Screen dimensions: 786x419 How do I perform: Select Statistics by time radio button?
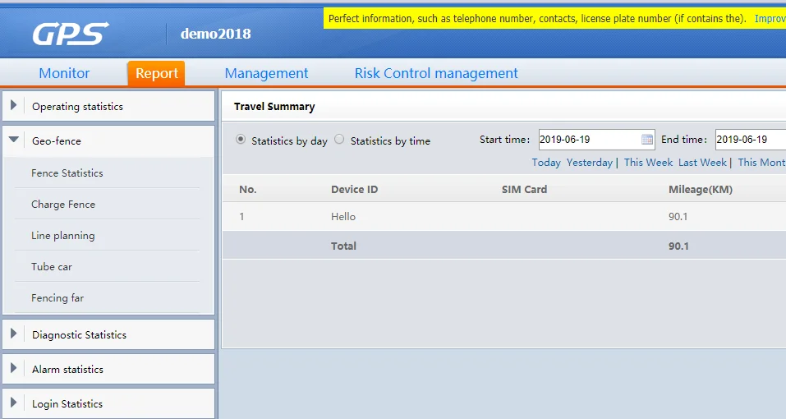[x=339, y=140]
